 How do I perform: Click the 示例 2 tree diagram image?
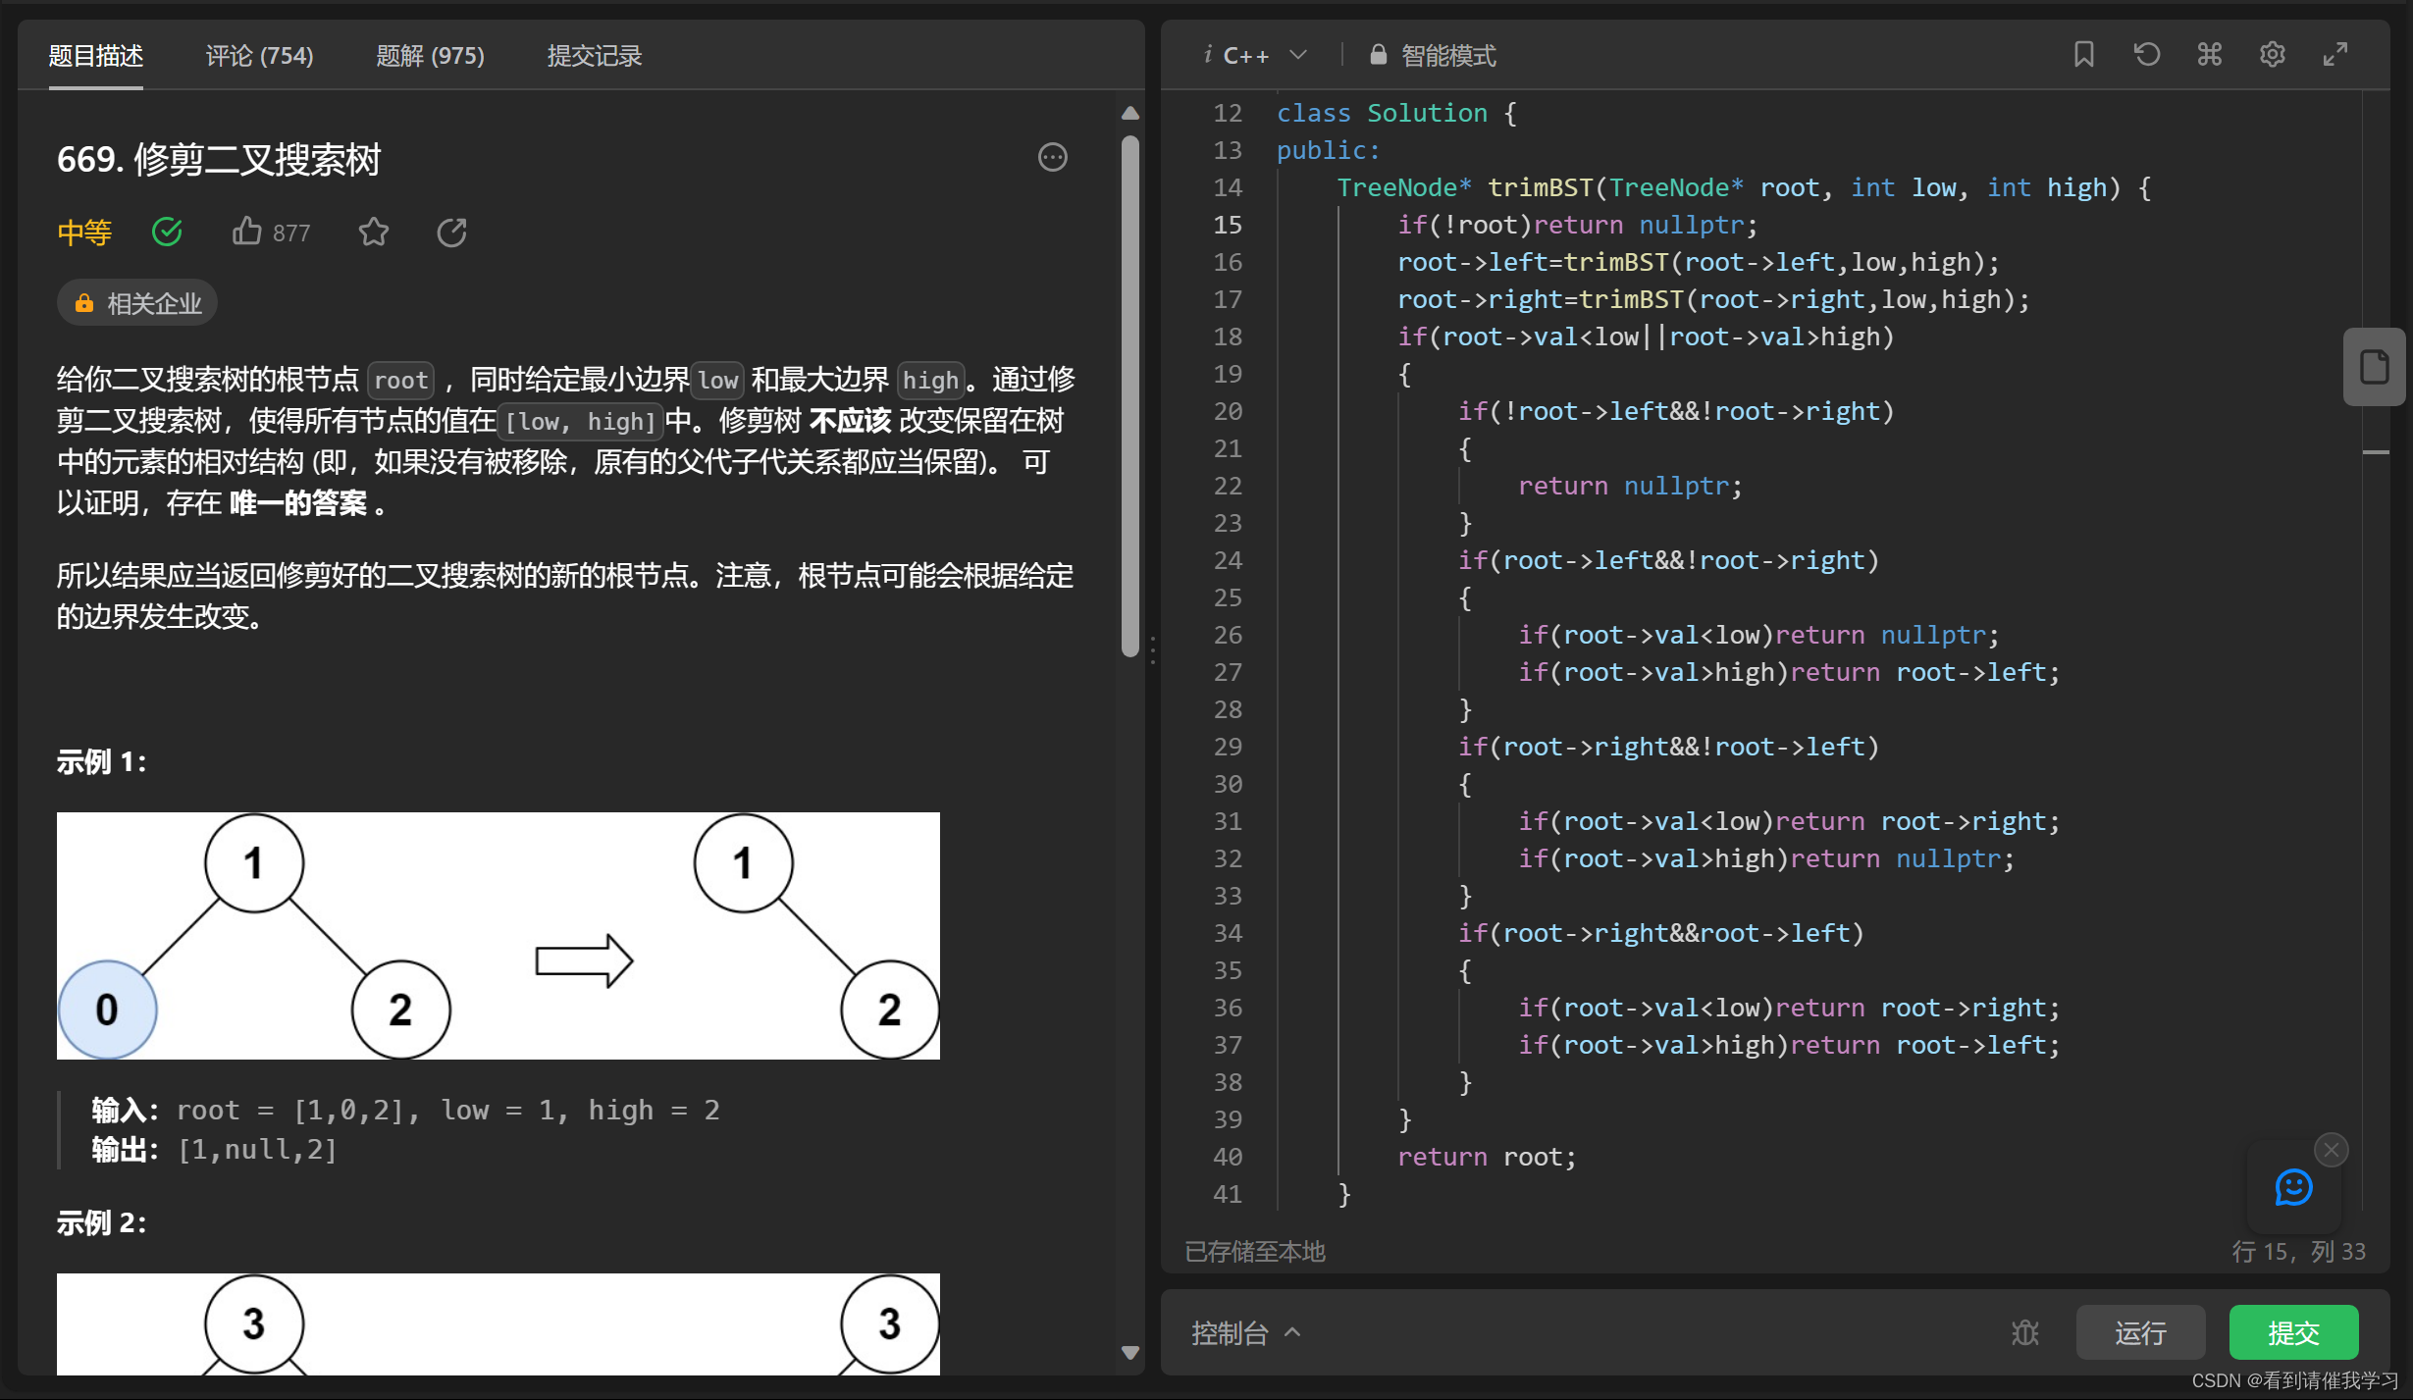(498, 1324)
